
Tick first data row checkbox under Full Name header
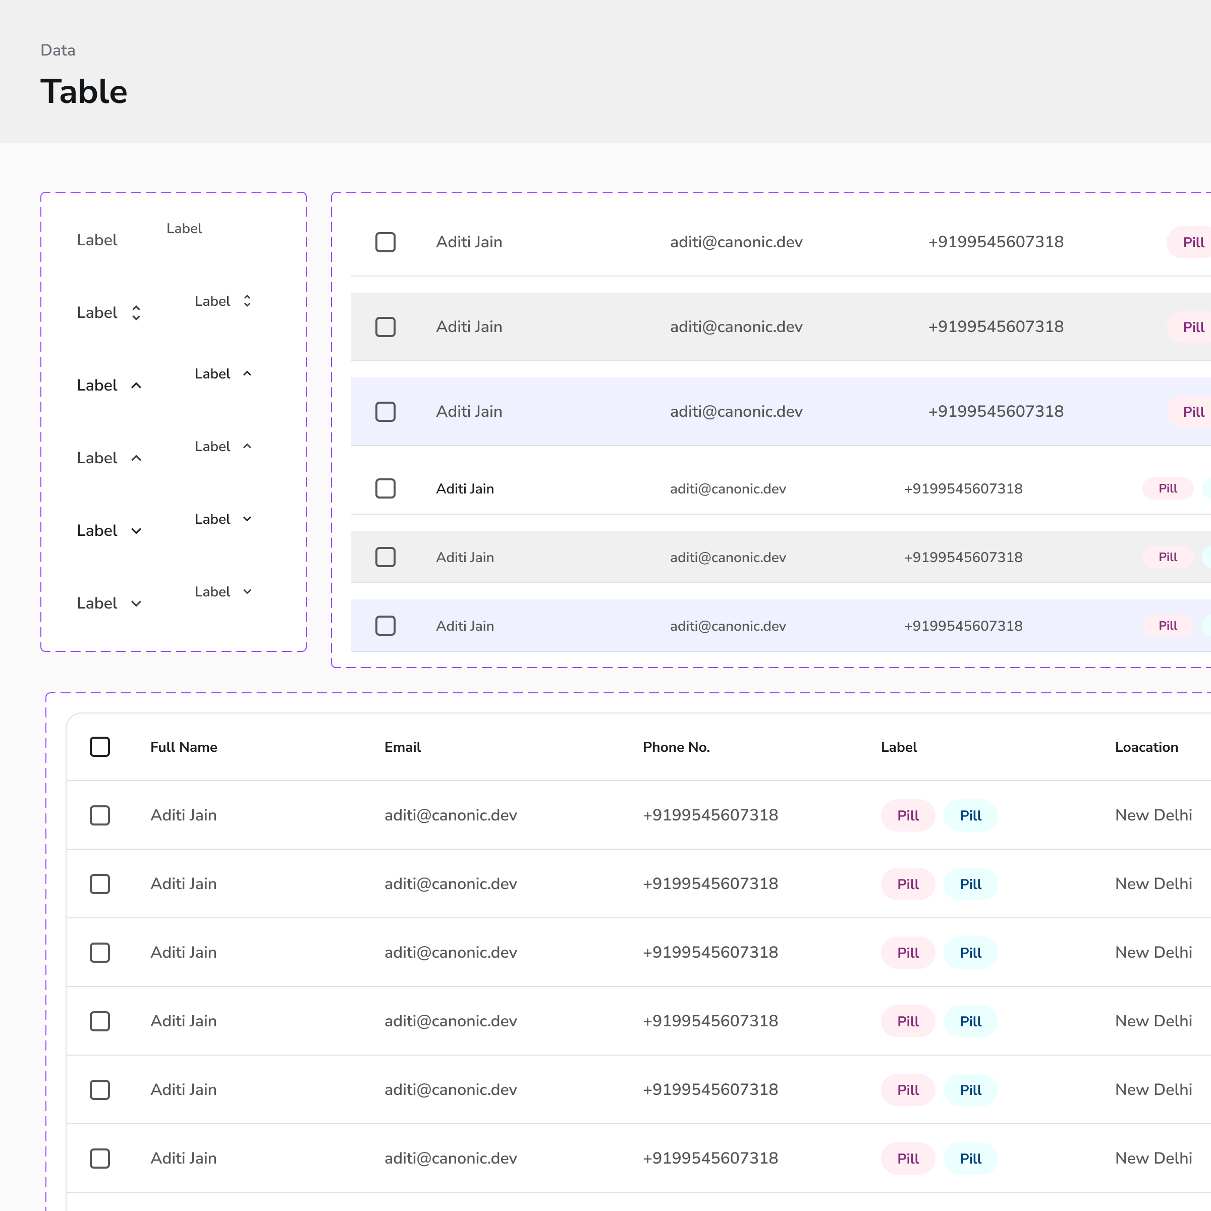100,815
